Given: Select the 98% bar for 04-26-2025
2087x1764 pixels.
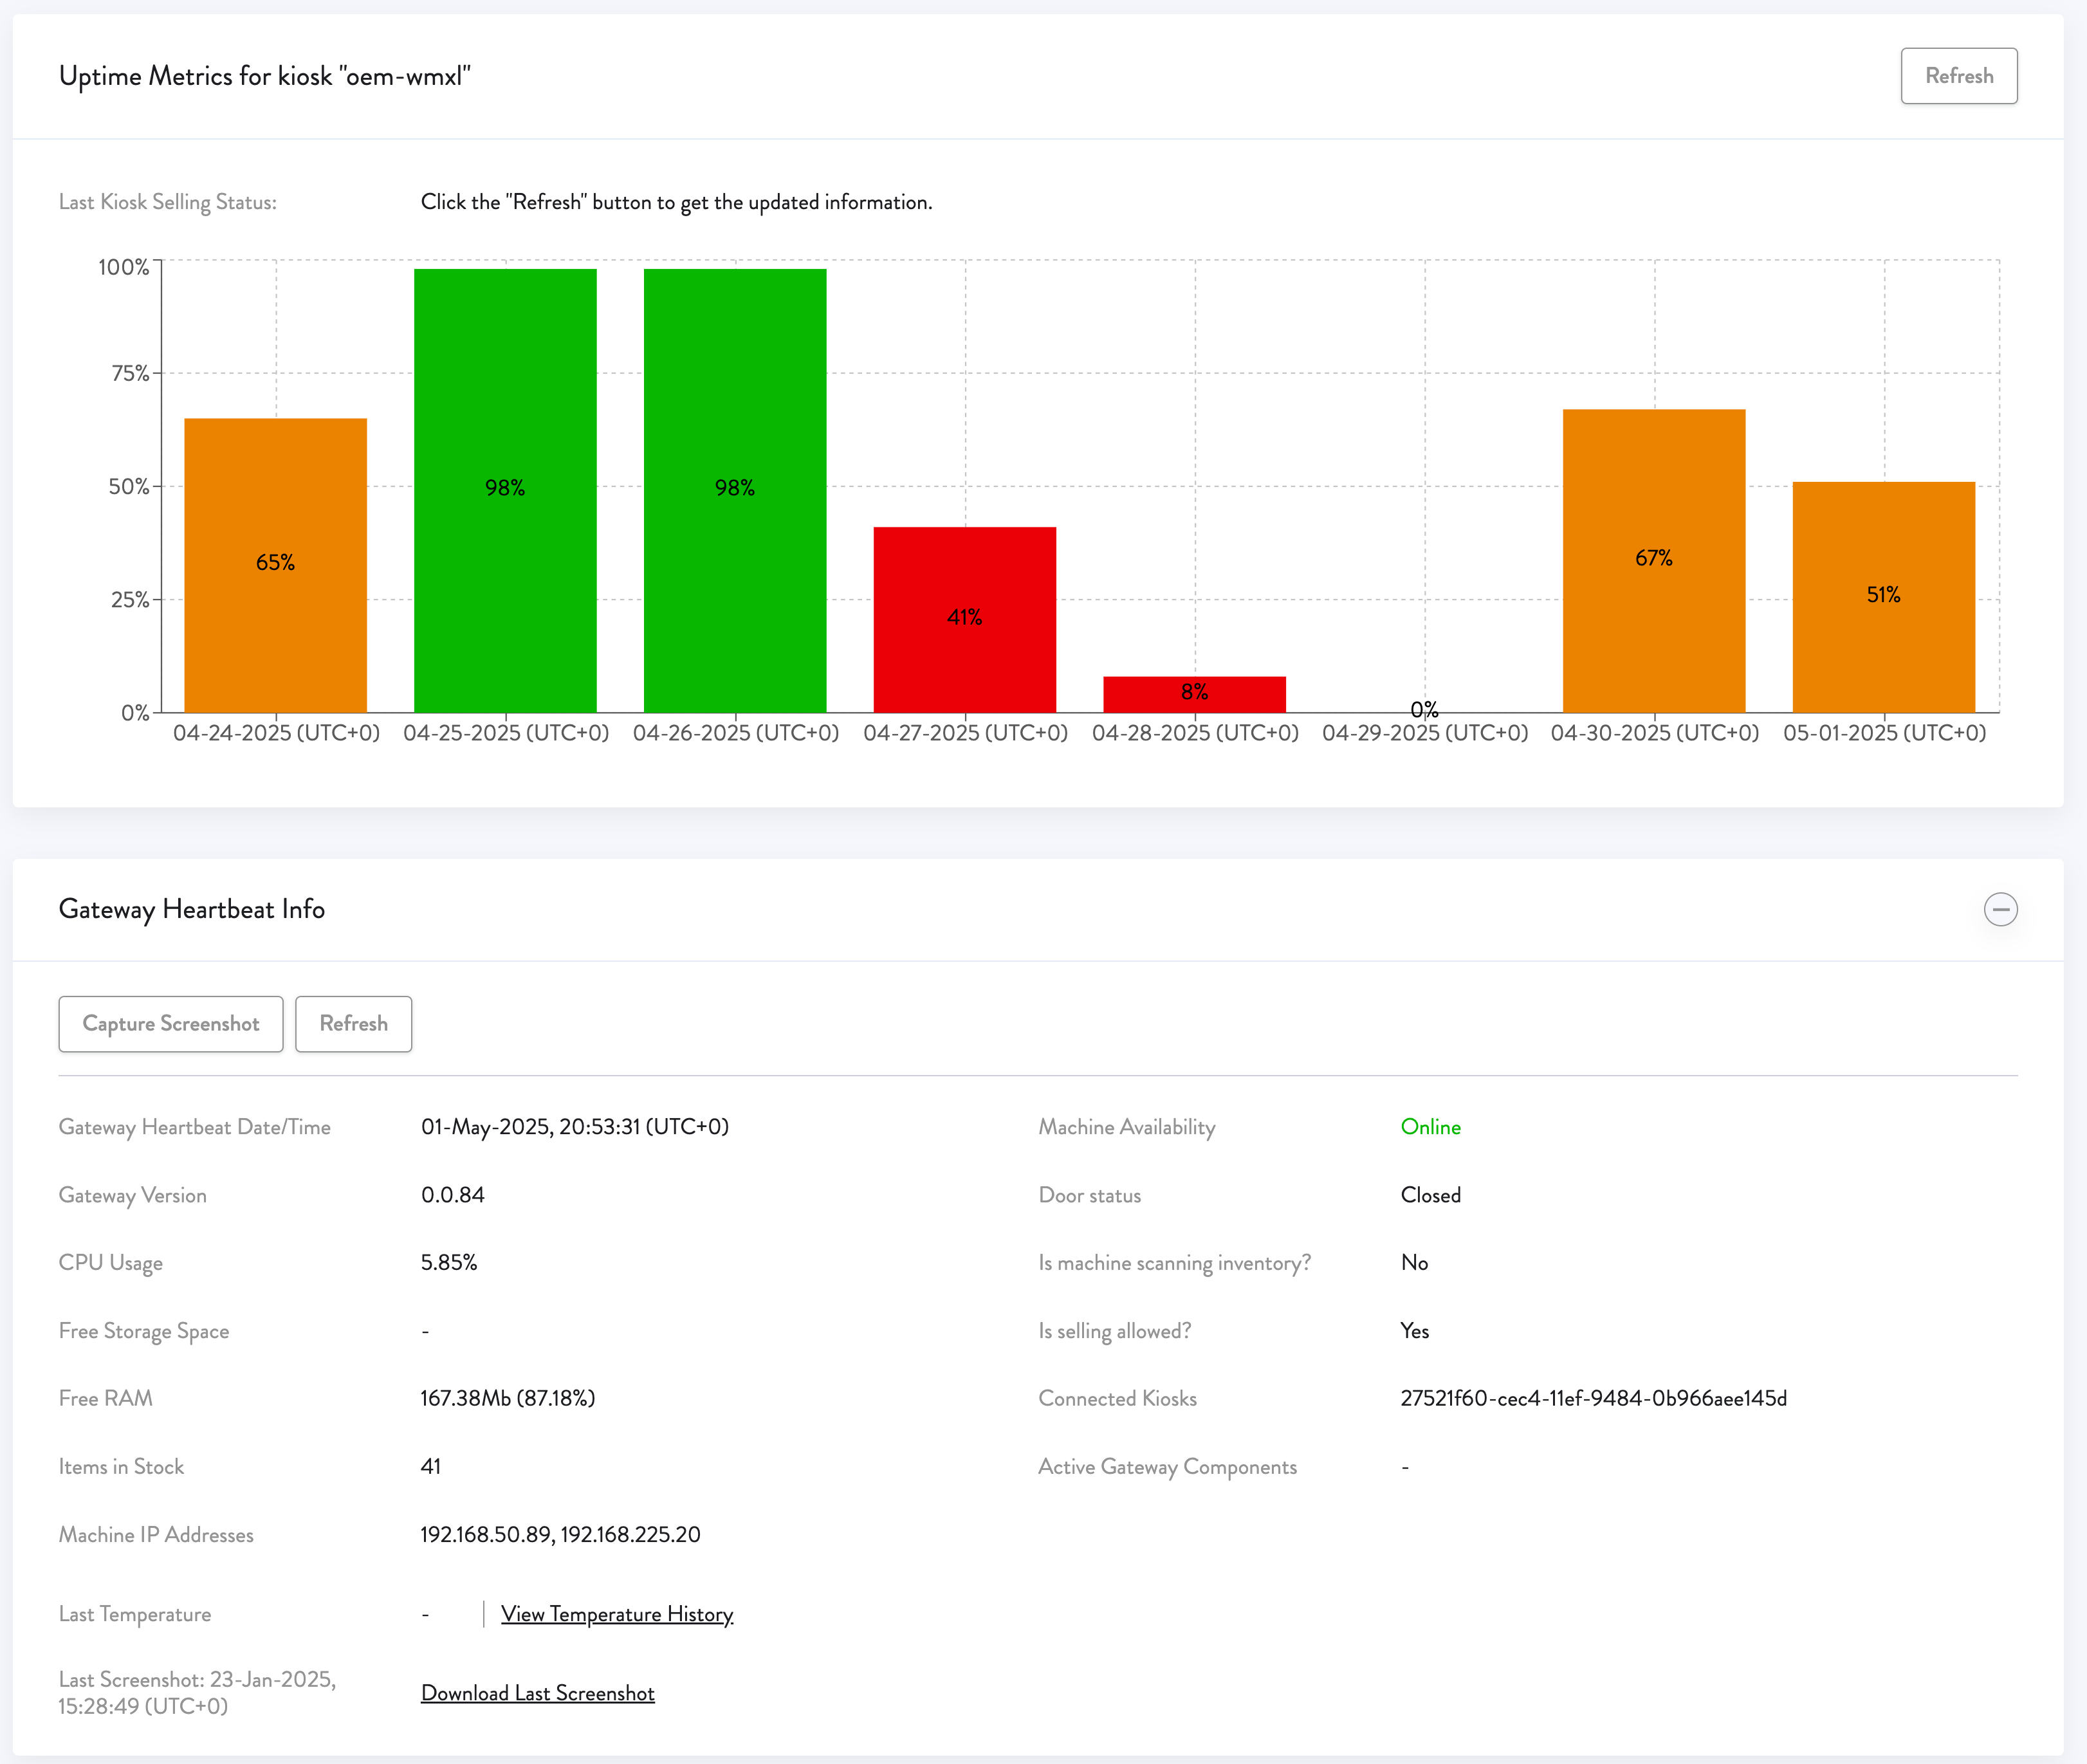Looking at the screenshot, I should pyautogui.click(x=735, y=491).
